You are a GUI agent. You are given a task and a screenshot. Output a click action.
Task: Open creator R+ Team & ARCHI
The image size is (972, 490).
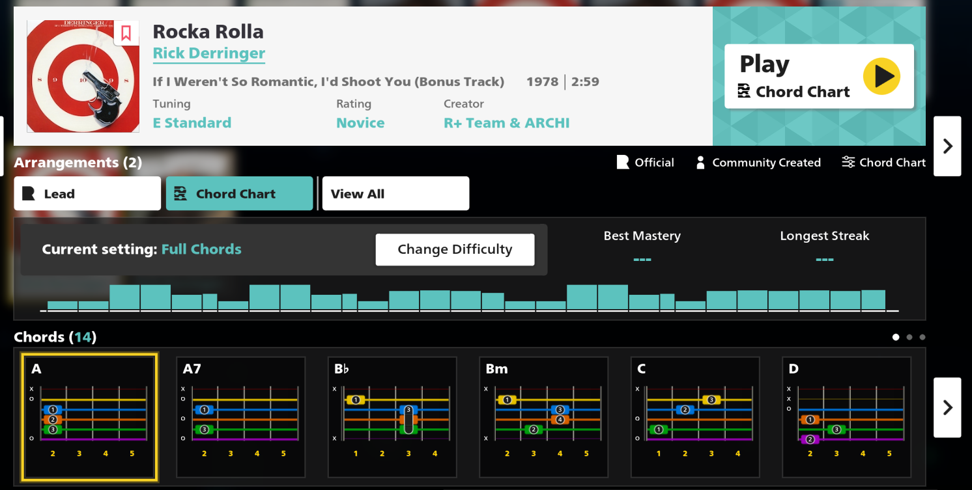coord(507,123)
